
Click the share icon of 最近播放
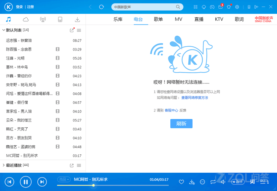[72, 165]
